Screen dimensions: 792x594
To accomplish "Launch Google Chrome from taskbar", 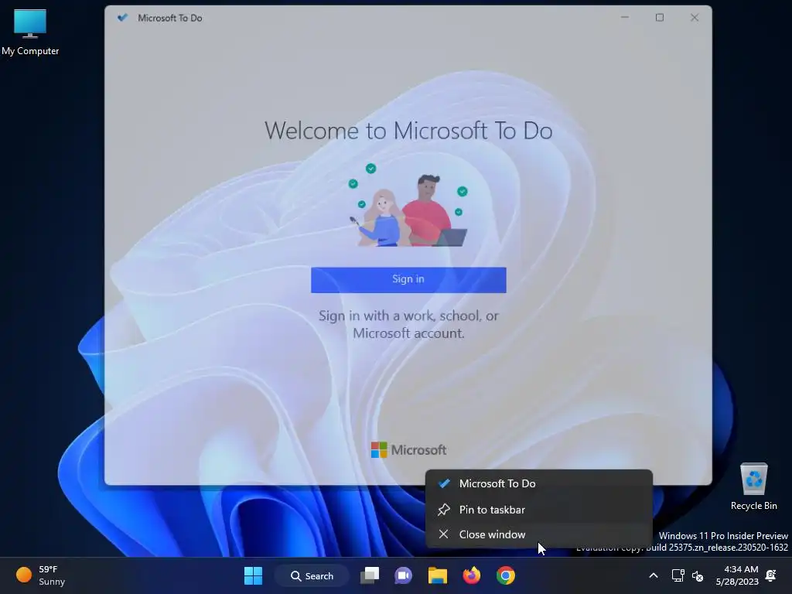I will pyautogui.click(x=506, y=575).
